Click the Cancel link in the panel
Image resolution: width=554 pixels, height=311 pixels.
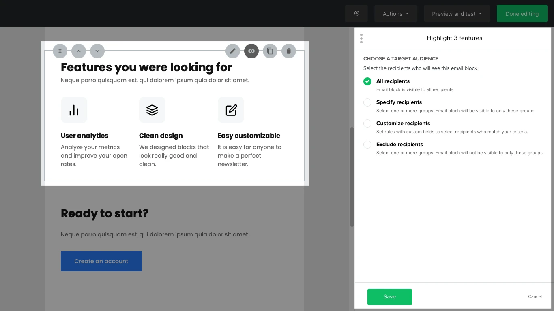click(x=535, y=296)
